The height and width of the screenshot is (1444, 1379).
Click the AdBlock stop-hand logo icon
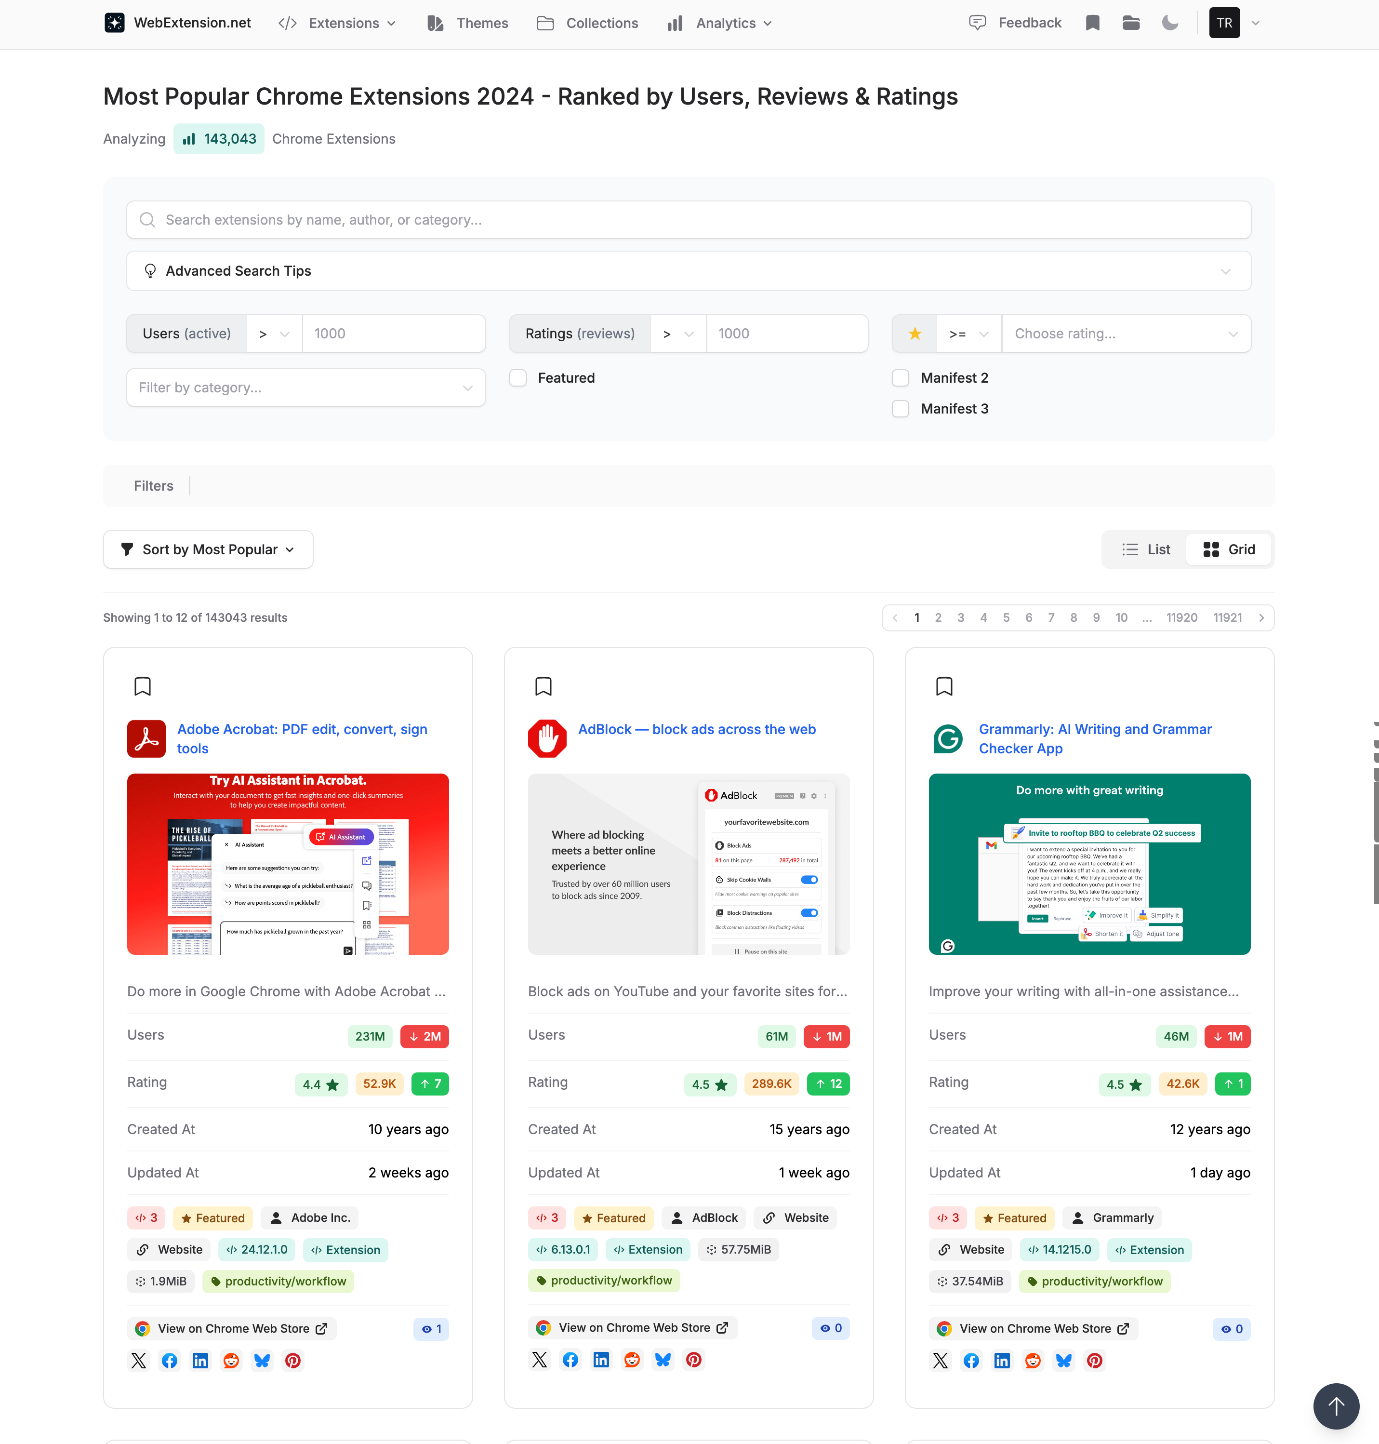[x=547, y=738]
